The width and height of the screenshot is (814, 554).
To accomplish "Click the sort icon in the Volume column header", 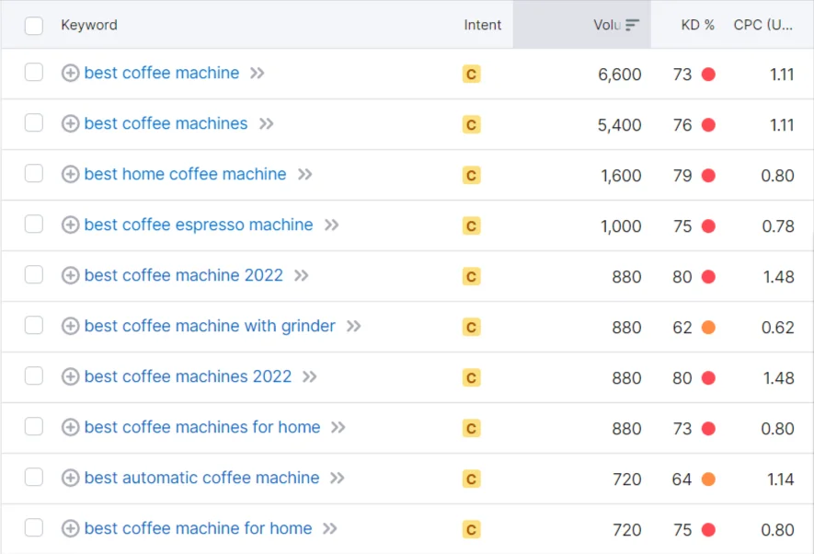I will [633, 25].
